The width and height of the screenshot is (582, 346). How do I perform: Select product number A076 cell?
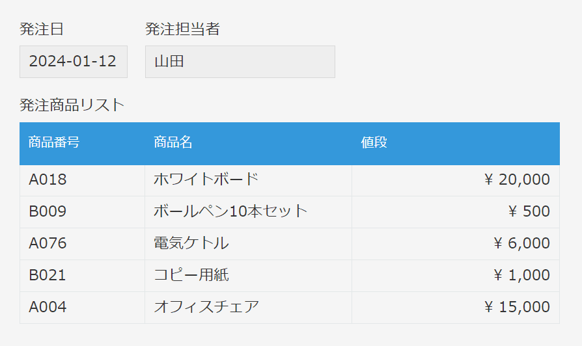(82, 244)
